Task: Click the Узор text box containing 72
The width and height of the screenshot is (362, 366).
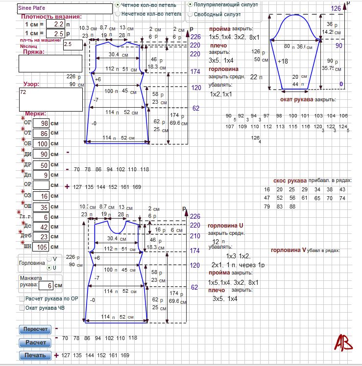Action: click(50, 99)
